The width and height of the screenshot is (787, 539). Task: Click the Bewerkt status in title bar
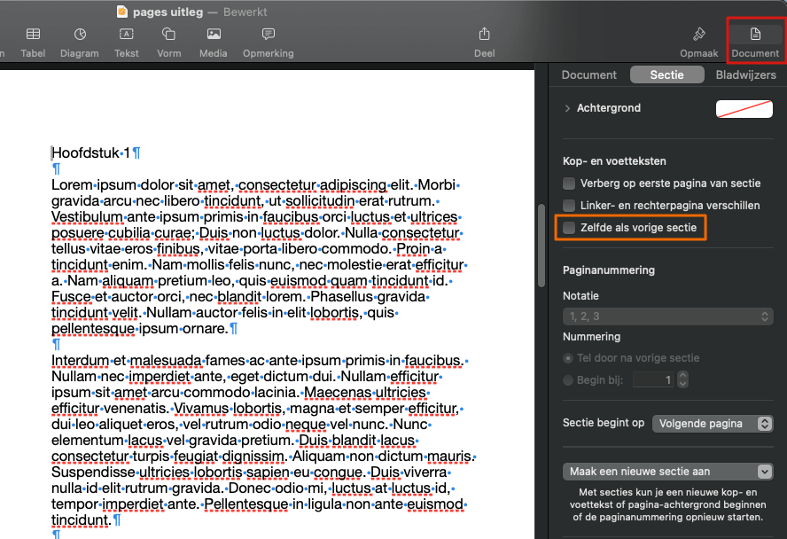245,12
